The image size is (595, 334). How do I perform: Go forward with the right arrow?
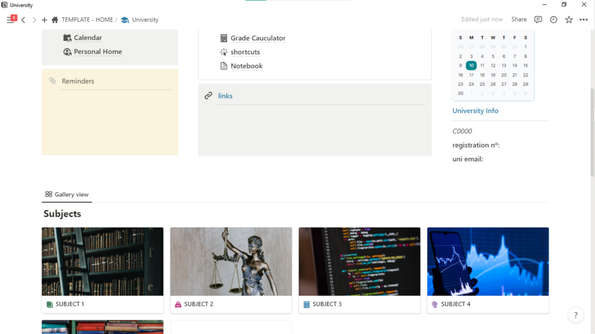34,20
